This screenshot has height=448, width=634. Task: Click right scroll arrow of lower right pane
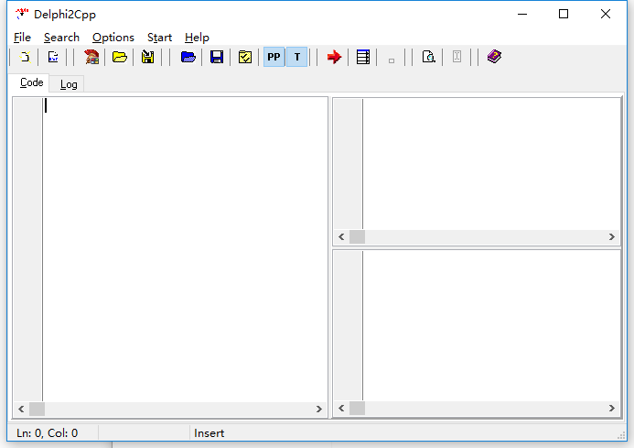click(612, 409)
